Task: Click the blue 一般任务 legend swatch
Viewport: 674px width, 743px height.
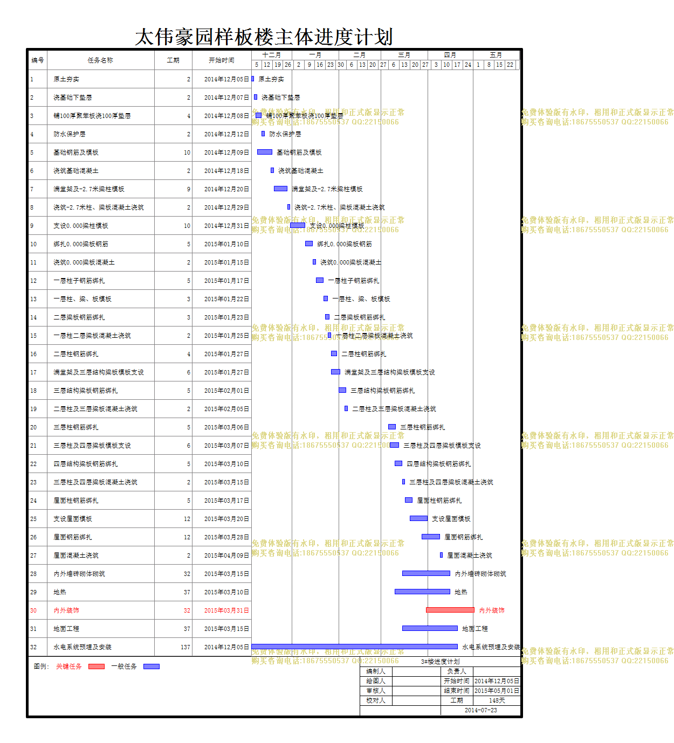Action: click(152, 666)
